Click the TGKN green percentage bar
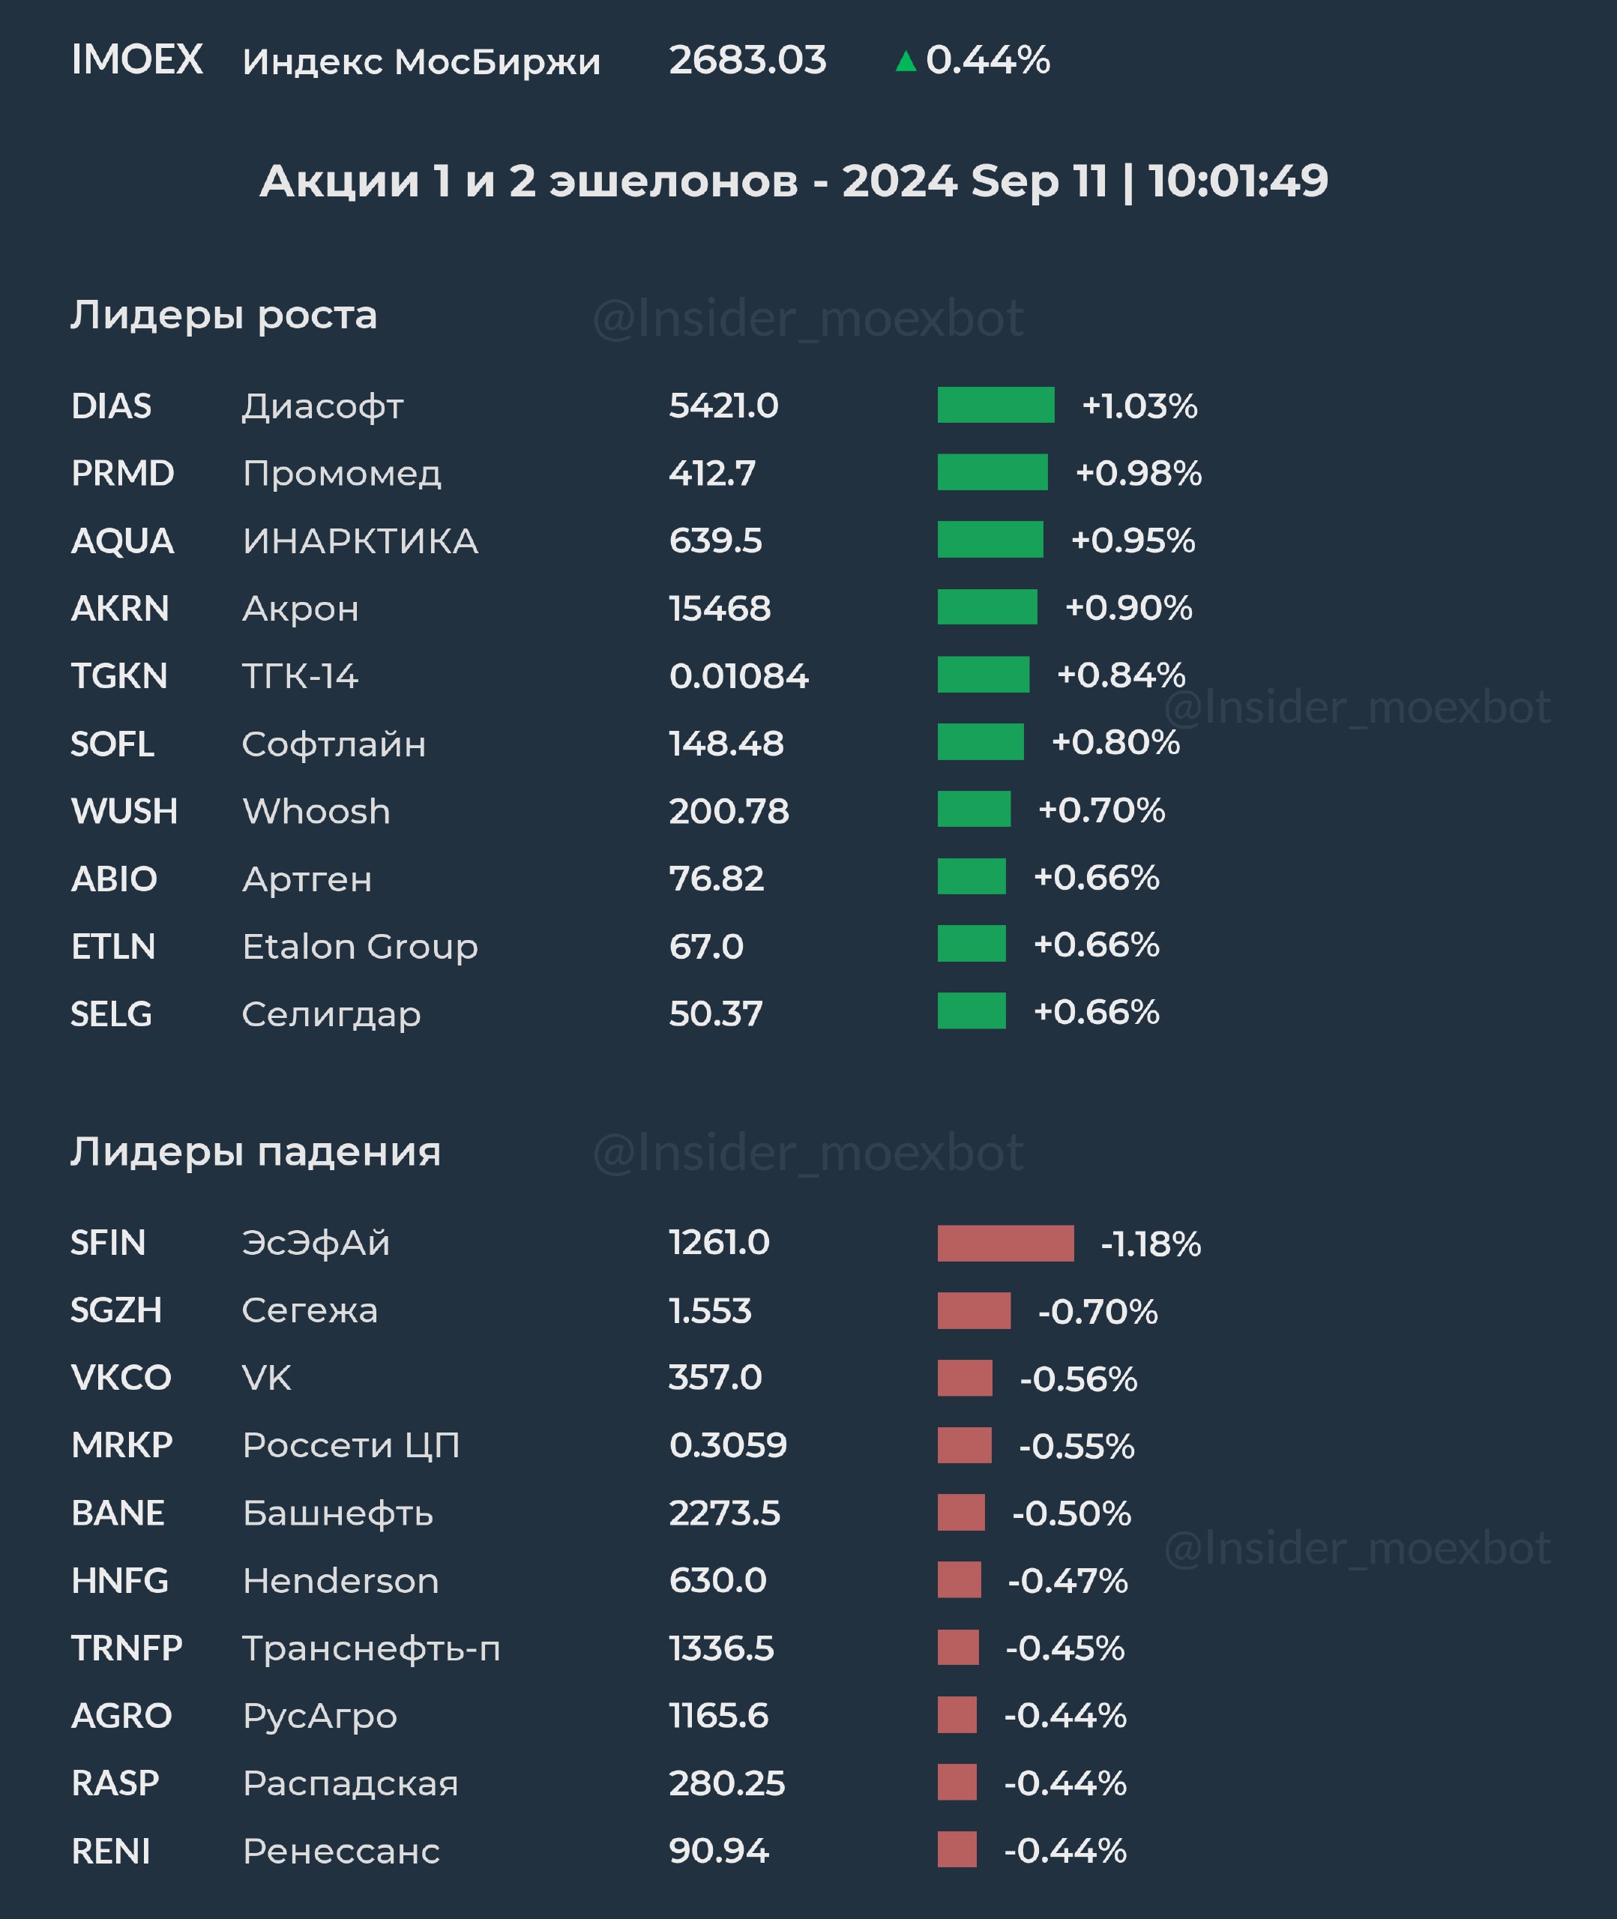The width and height of the screenshot is (1617, 1919). (983, 675)
